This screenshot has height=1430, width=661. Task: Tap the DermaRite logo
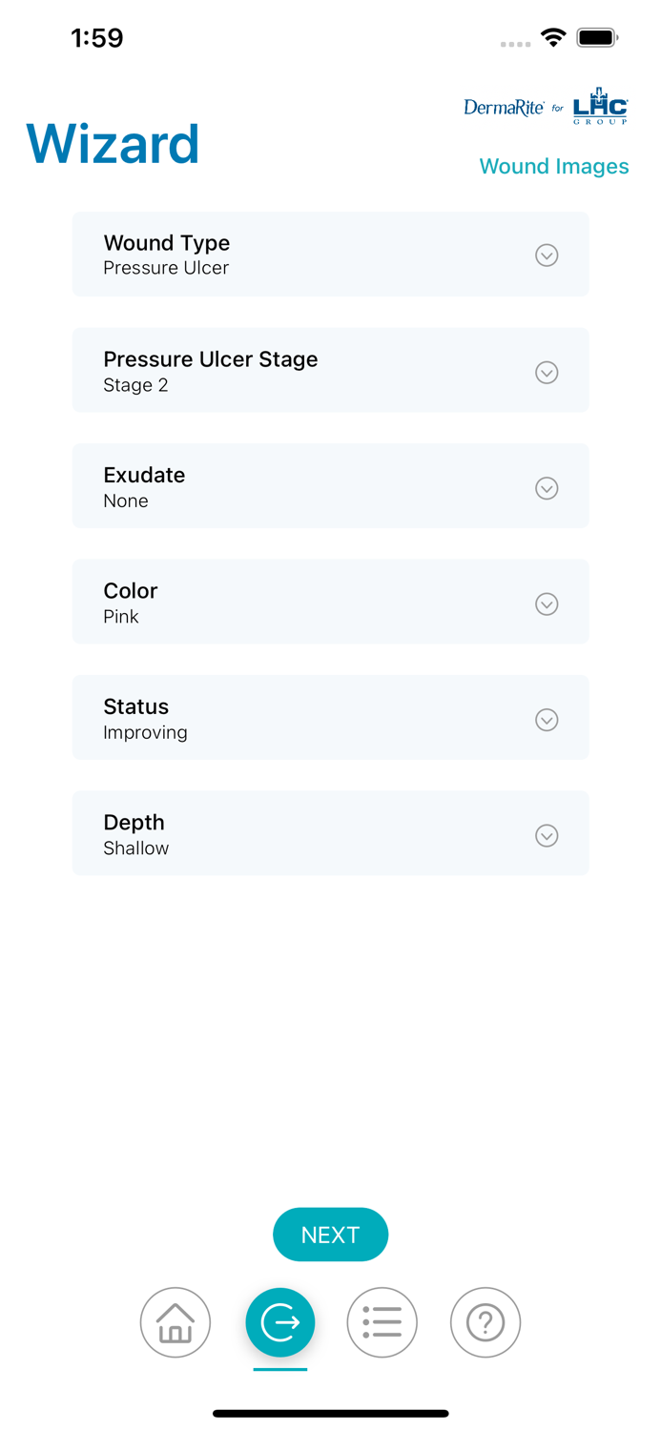click(504, 108)
